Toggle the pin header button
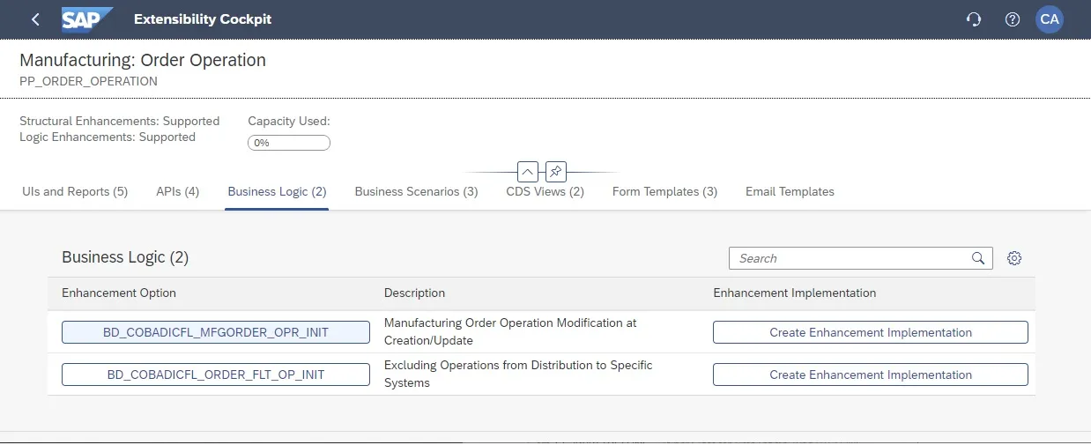 click(555, 172)
